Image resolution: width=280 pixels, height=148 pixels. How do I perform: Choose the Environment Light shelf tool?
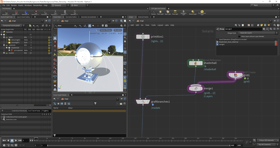coord(202,12)
